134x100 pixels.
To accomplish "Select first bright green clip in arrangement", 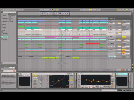I will point(21,27).
